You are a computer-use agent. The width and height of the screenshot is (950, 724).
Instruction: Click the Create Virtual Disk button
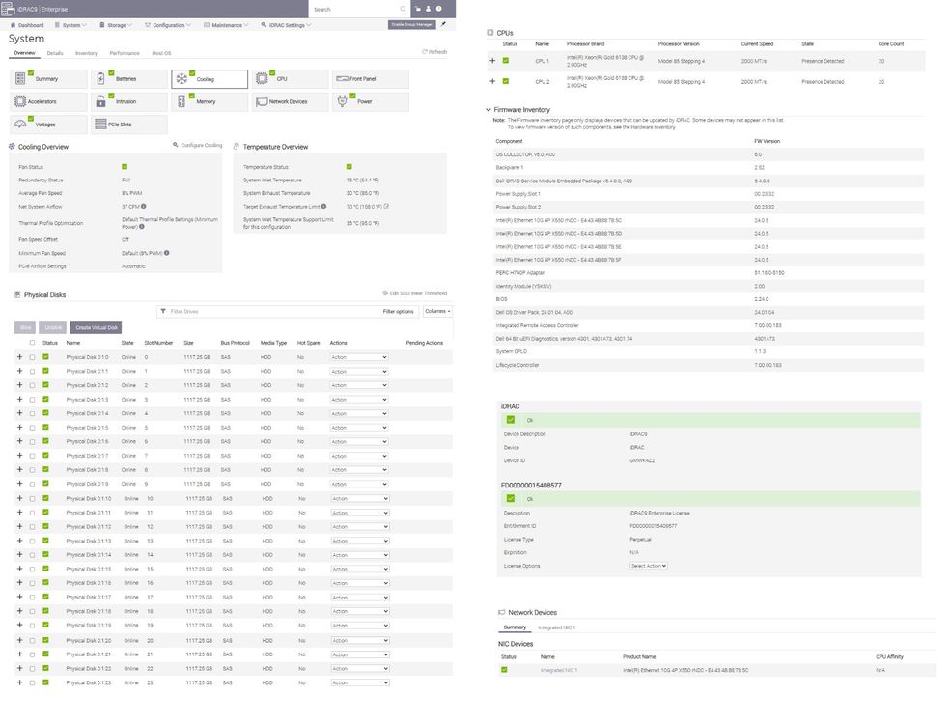97,327
